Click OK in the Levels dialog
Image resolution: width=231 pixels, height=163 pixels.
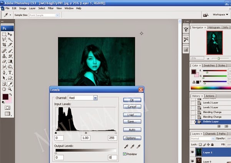[132, 100]
